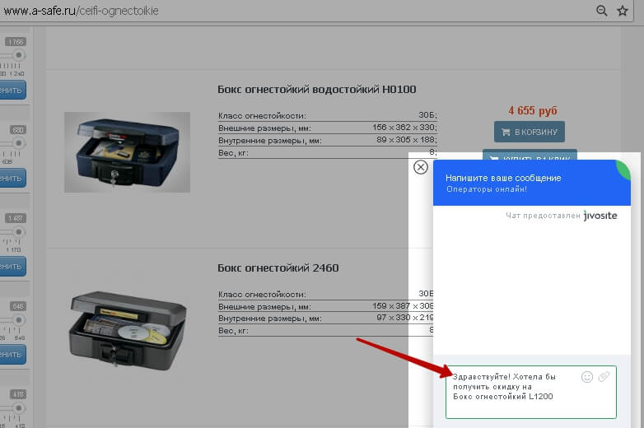Open product title Бокс огнестойкий 2460

pyautogui.click(x=278, y=267)
